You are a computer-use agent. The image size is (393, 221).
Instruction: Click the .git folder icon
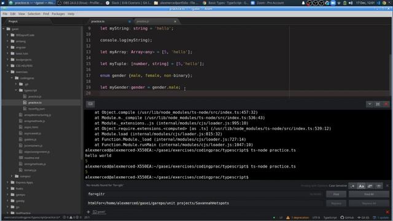[21, 84]
